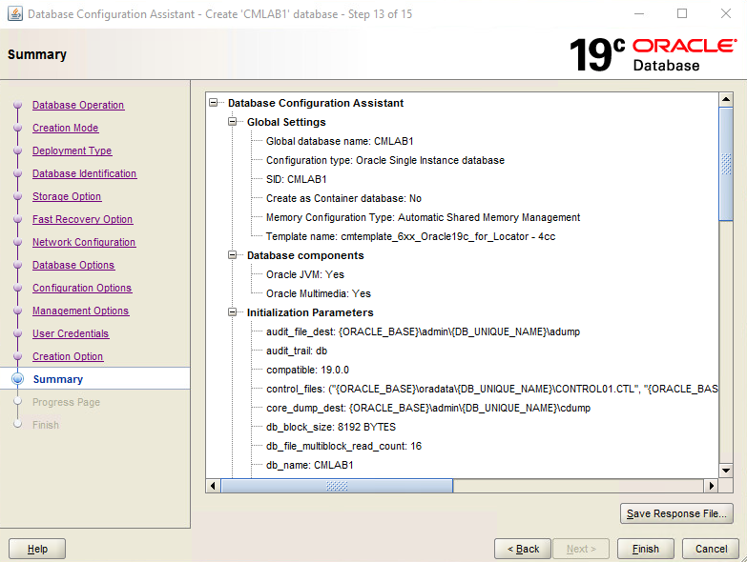This screenshot has height=562, width=747.
Task: Select the core_dump_dest parameter row
Action: click(428, 408)
